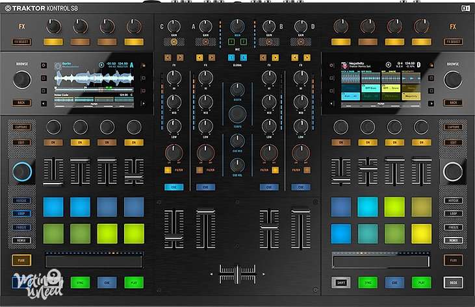The image size is (475, 307).
Task: Click the BACK button on the right deck
Action: (453, 103)
